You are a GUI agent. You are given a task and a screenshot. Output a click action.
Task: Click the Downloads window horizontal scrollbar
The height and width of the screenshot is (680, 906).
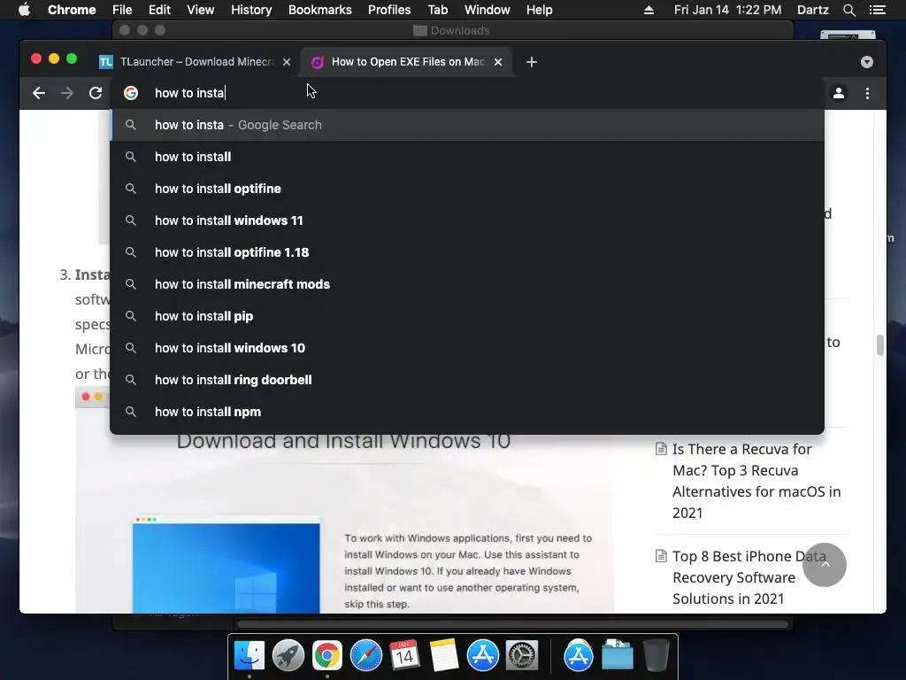tap(513, 624)
